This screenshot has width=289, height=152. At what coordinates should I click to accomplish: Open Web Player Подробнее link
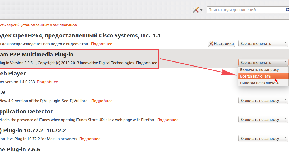47,82
